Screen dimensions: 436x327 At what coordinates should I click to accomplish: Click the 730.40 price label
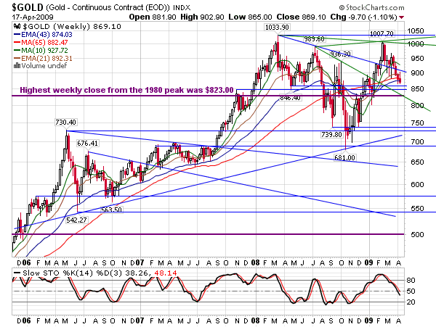click(x=65, y=123)
